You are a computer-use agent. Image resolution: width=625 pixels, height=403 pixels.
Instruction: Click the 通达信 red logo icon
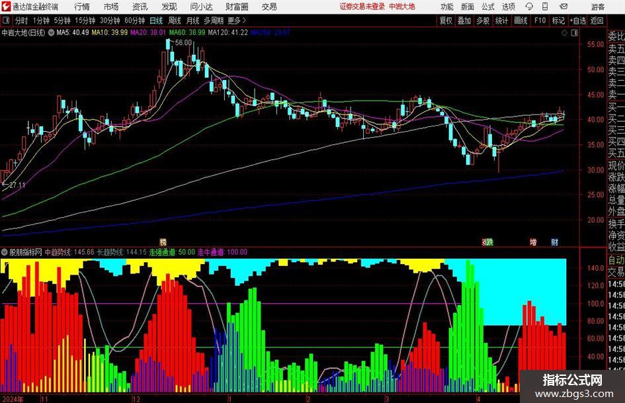coord(5,6)
